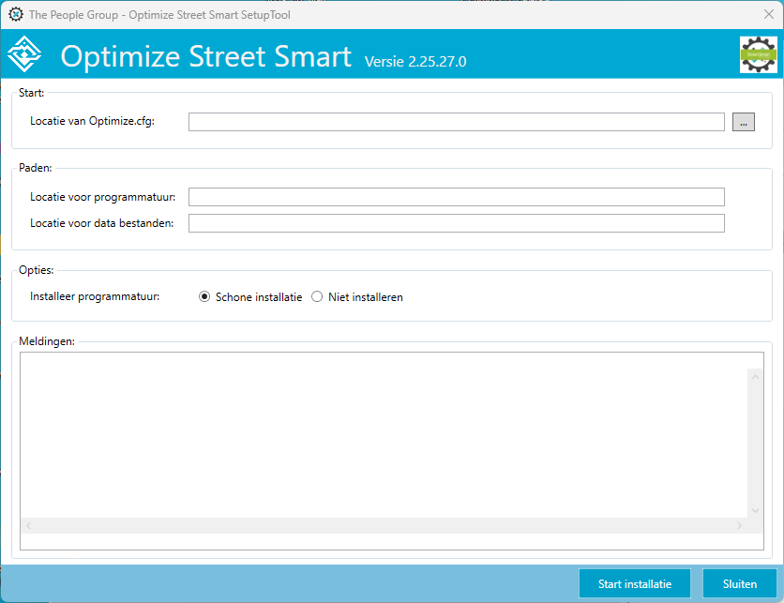Viewport: 784px width, 603px height.
Task: Click the Locatie voor programmatuur text field
Action: [456, 197]
